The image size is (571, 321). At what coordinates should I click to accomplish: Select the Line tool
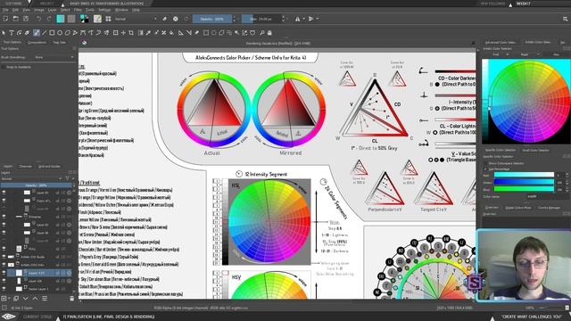pyautogui.click(x=44, y=33)
